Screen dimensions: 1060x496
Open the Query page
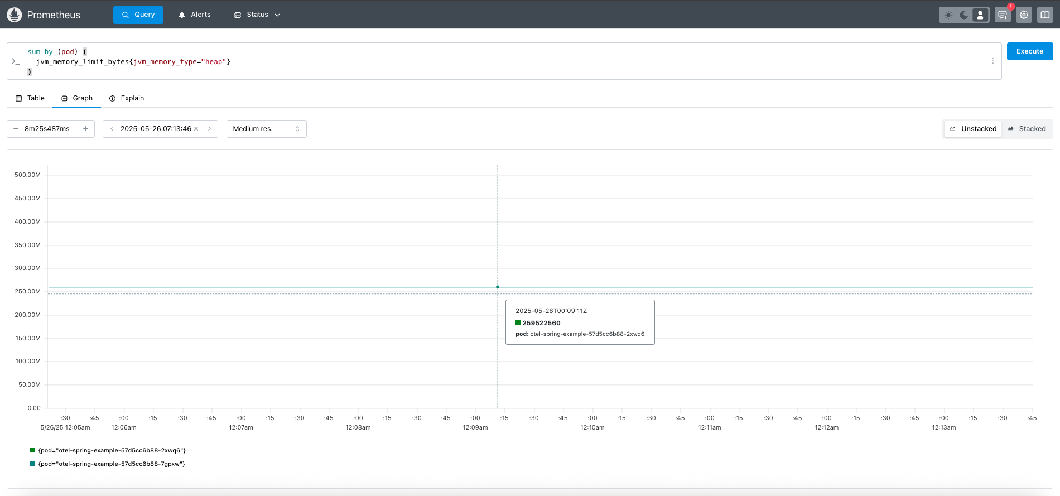pyautogui.click(x=138, y=15)
